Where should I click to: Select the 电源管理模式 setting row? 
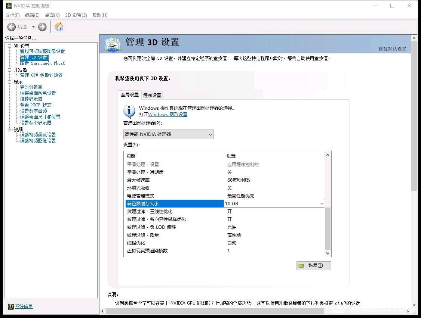pos(225,196)
